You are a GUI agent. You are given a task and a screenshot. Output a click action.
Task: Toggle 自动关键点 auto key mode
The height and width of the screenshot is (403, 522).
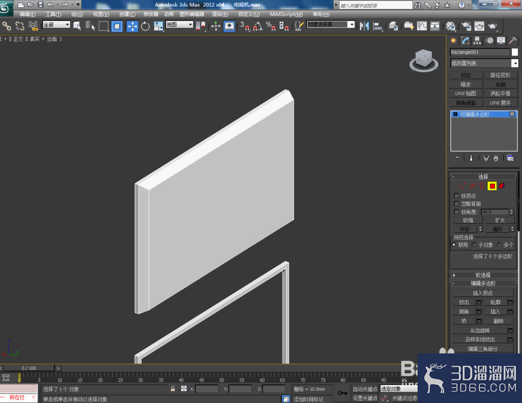coord(365,389)
